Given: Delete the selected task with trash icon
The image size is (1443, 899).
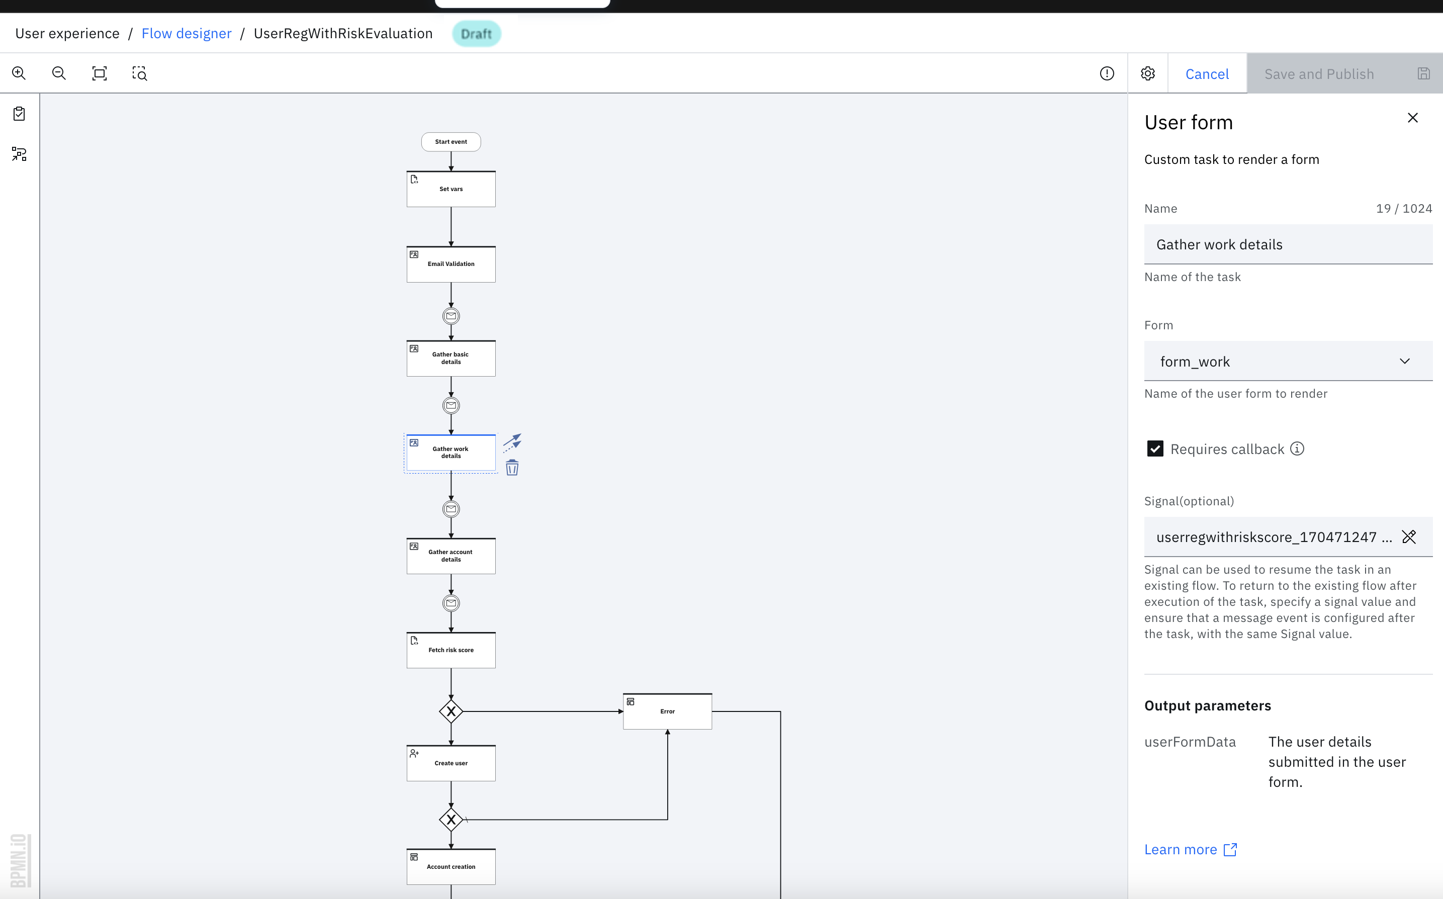Looking at the screenshot, I should pos(512,468).
